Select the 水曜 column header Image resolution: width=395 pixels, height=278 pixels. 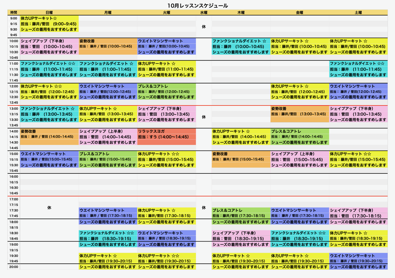pyautogui.click(x=204, y=13)
